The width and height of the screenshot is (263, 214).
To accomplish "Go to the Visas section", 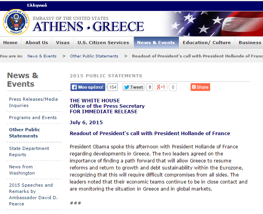I will [63, 43].
